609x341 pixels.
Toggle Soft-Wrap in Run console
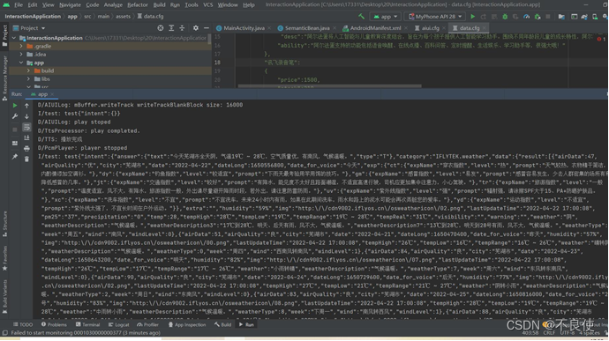coord(26,127)
